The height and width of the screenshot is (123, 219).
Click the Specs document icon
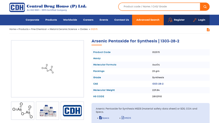pos(100,118)
